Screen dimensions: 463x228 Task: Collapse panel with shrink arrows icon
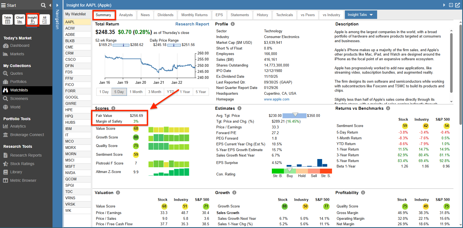[451, 5]
